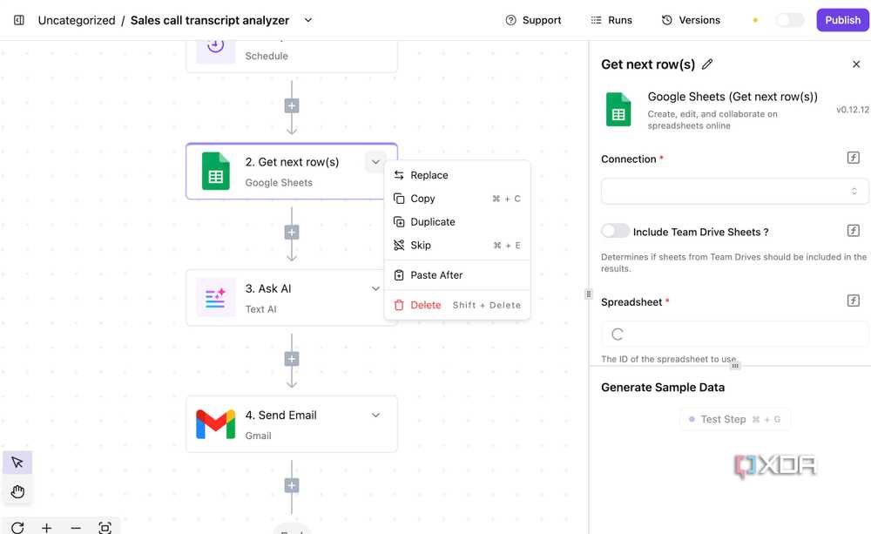Zoom in on canvas

coord(47,527)
